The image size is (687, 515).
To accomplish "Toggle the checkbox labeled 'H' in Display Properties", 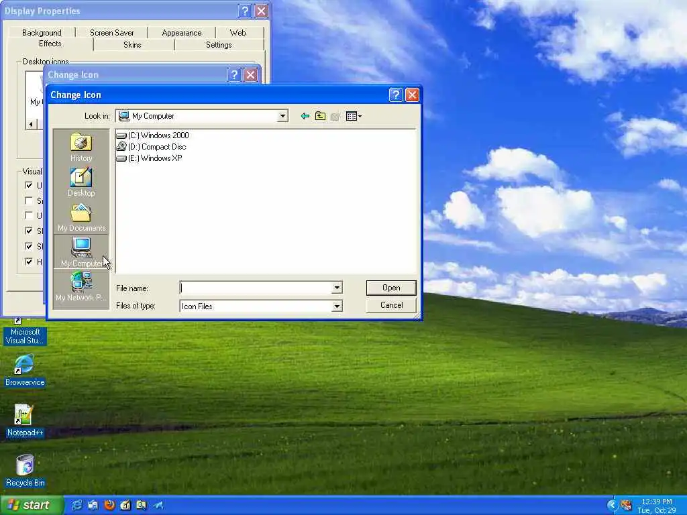I will click(29, 262).
